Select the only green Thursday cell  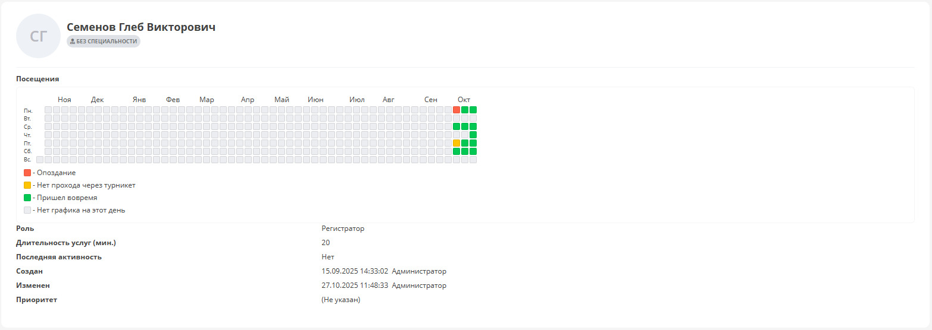pos(473,135)
